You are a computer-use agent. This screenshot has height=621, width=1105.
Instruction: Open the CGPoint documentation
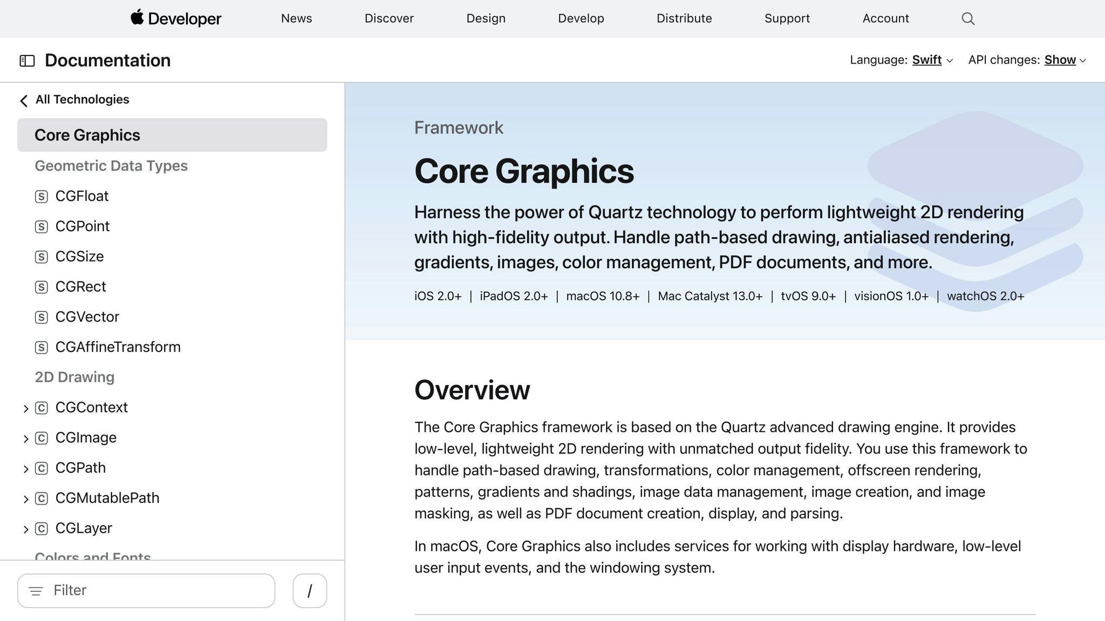coord(83,226)
